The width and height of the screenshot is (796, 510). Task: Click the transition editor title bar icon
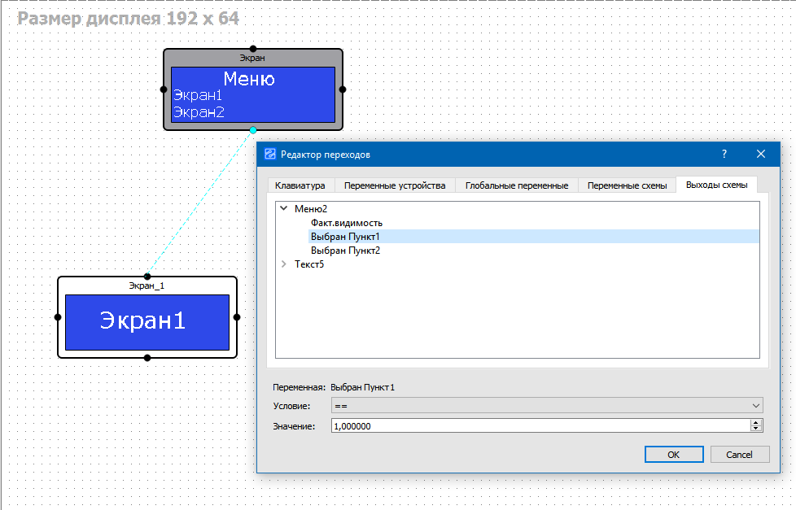270,154
